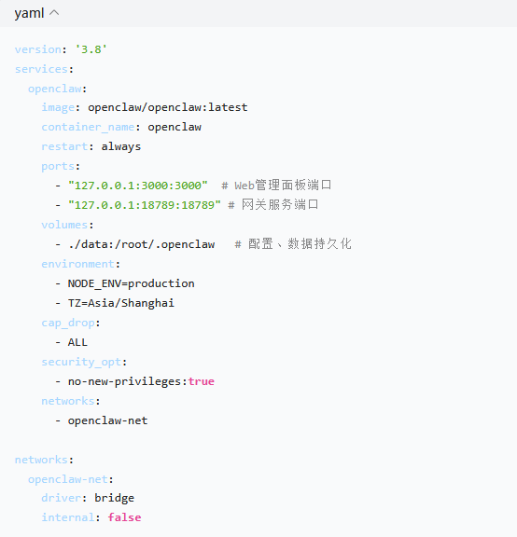The width and height of the screenshot is (517, 537).
Task: Collapse the yaml code block chevron
Action: (x=54, y=13)
